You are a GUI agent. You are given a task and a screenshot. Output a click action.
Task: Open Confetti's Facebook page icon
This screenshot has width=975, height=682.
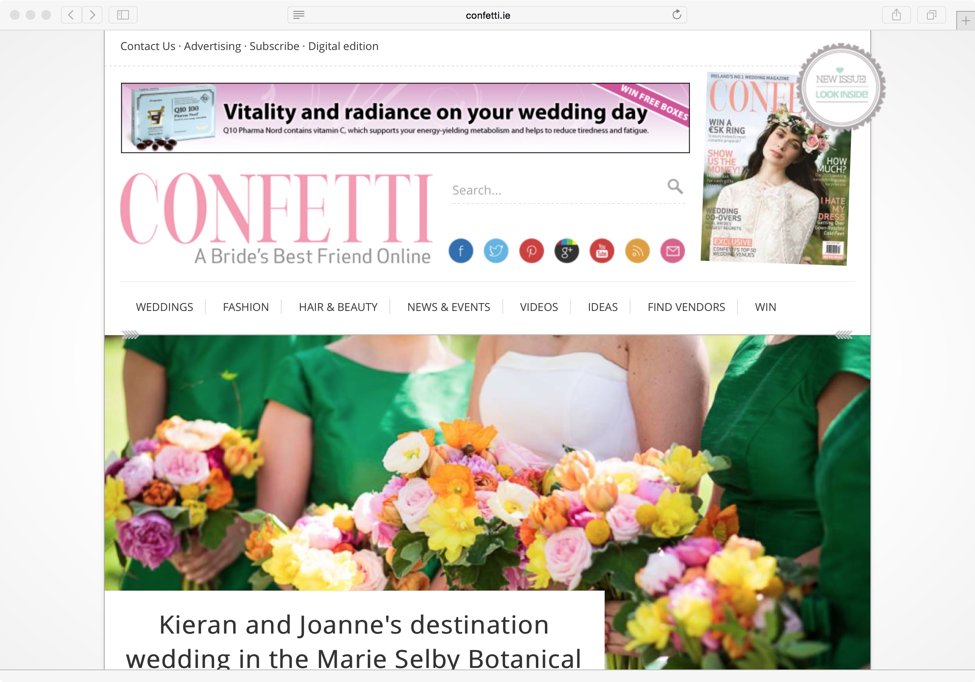coord(461,251)
